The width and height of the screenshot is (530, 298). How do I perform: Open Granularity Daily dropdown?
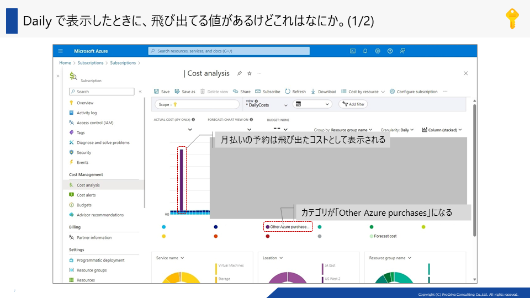pos(397,130)
